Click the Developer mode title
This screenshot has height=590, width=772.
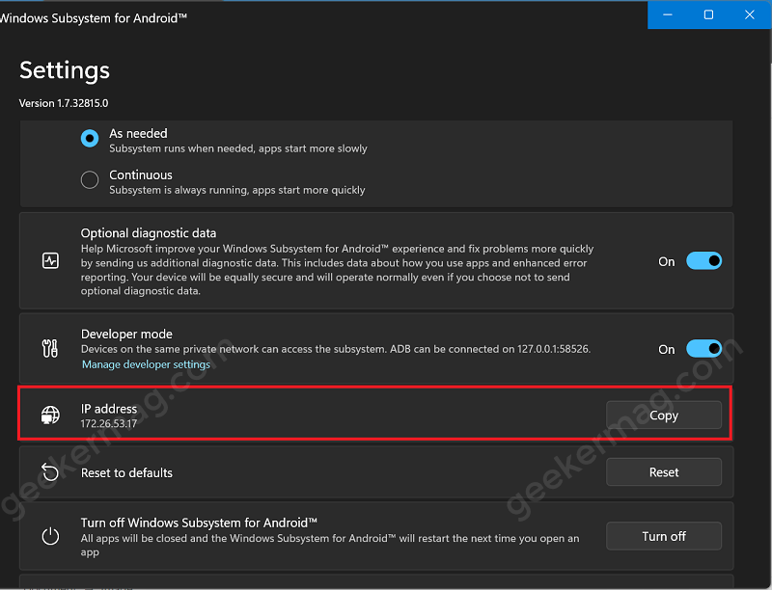(x=126, y=334)
